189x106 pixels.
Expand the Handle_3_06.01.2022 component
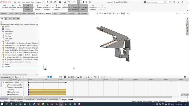click(x=1, y=50)
